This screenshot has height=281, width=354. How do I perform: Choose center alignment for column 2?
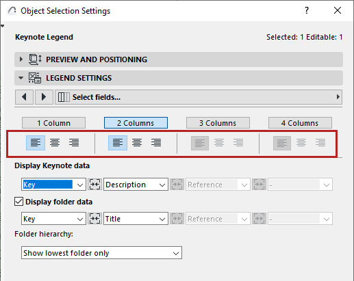137,143
